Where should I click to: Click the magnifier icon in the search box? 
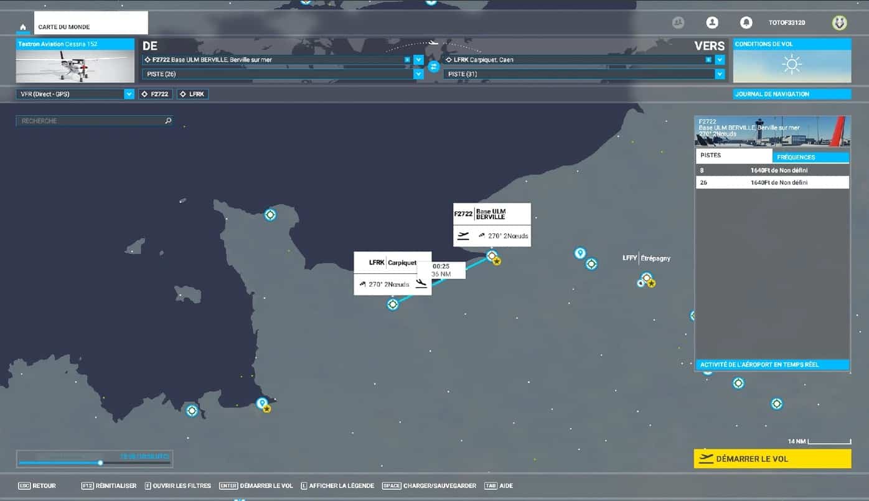tap(168, 121)
